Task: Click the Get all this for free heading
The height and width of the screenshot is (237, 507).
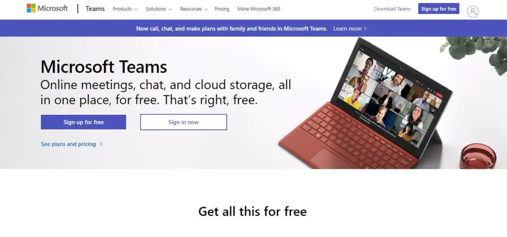Action: [253, 211]
